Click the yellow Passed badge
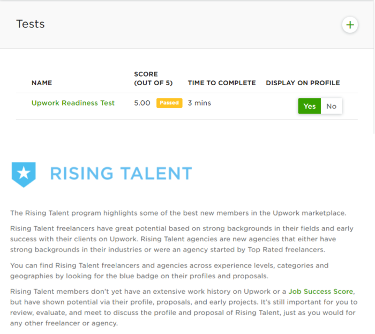 coord(169,103)
